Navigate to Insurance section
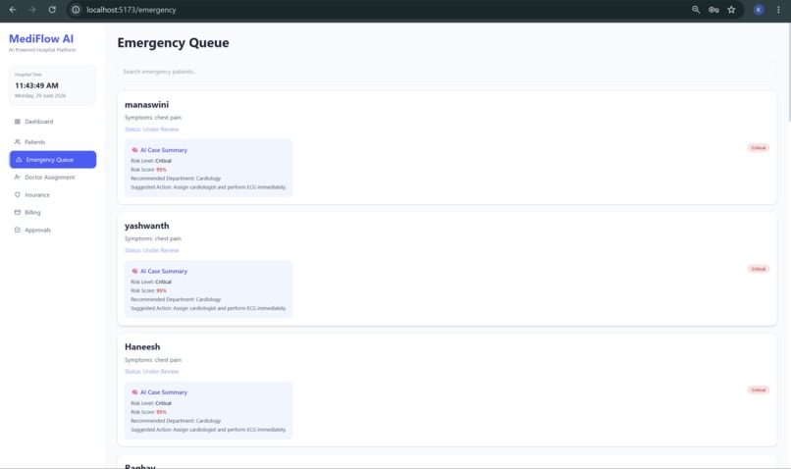Image resolution: width=791 pixels, height=469 pixels. tap(52, 194)
